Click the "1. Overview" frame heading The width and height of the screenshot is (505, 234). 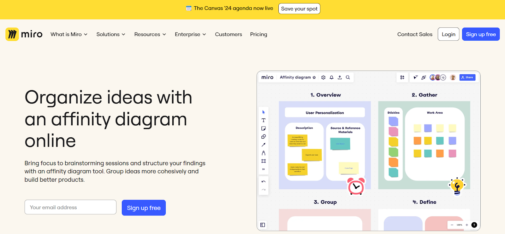tap(325, 95)
